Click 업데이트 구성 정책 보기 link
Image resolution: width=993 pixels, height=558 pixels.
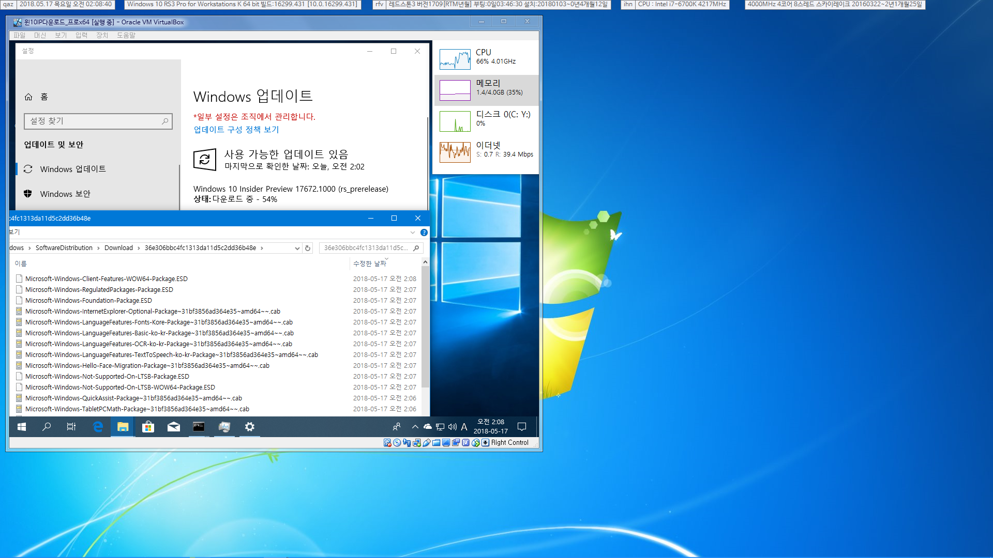pos(236,130)
